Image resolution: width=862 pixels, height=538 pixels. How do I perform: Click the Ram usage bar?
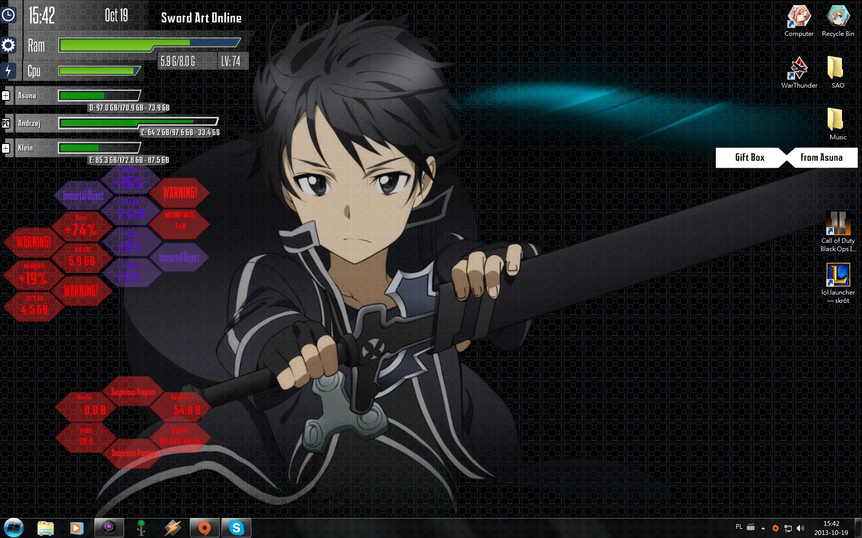[150, 45]
